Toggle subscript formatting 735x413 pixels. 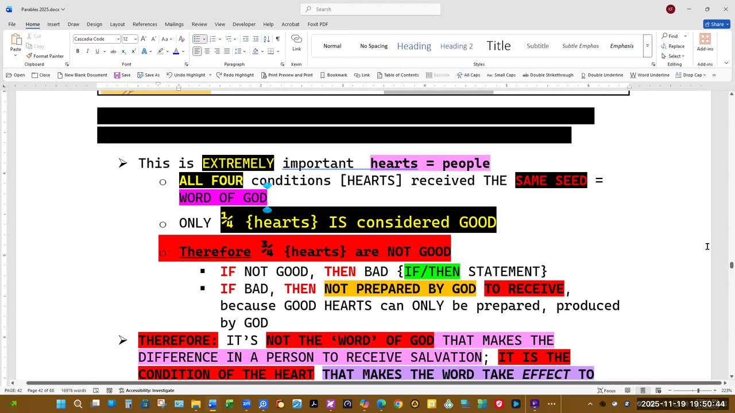[x=123, y=51]
